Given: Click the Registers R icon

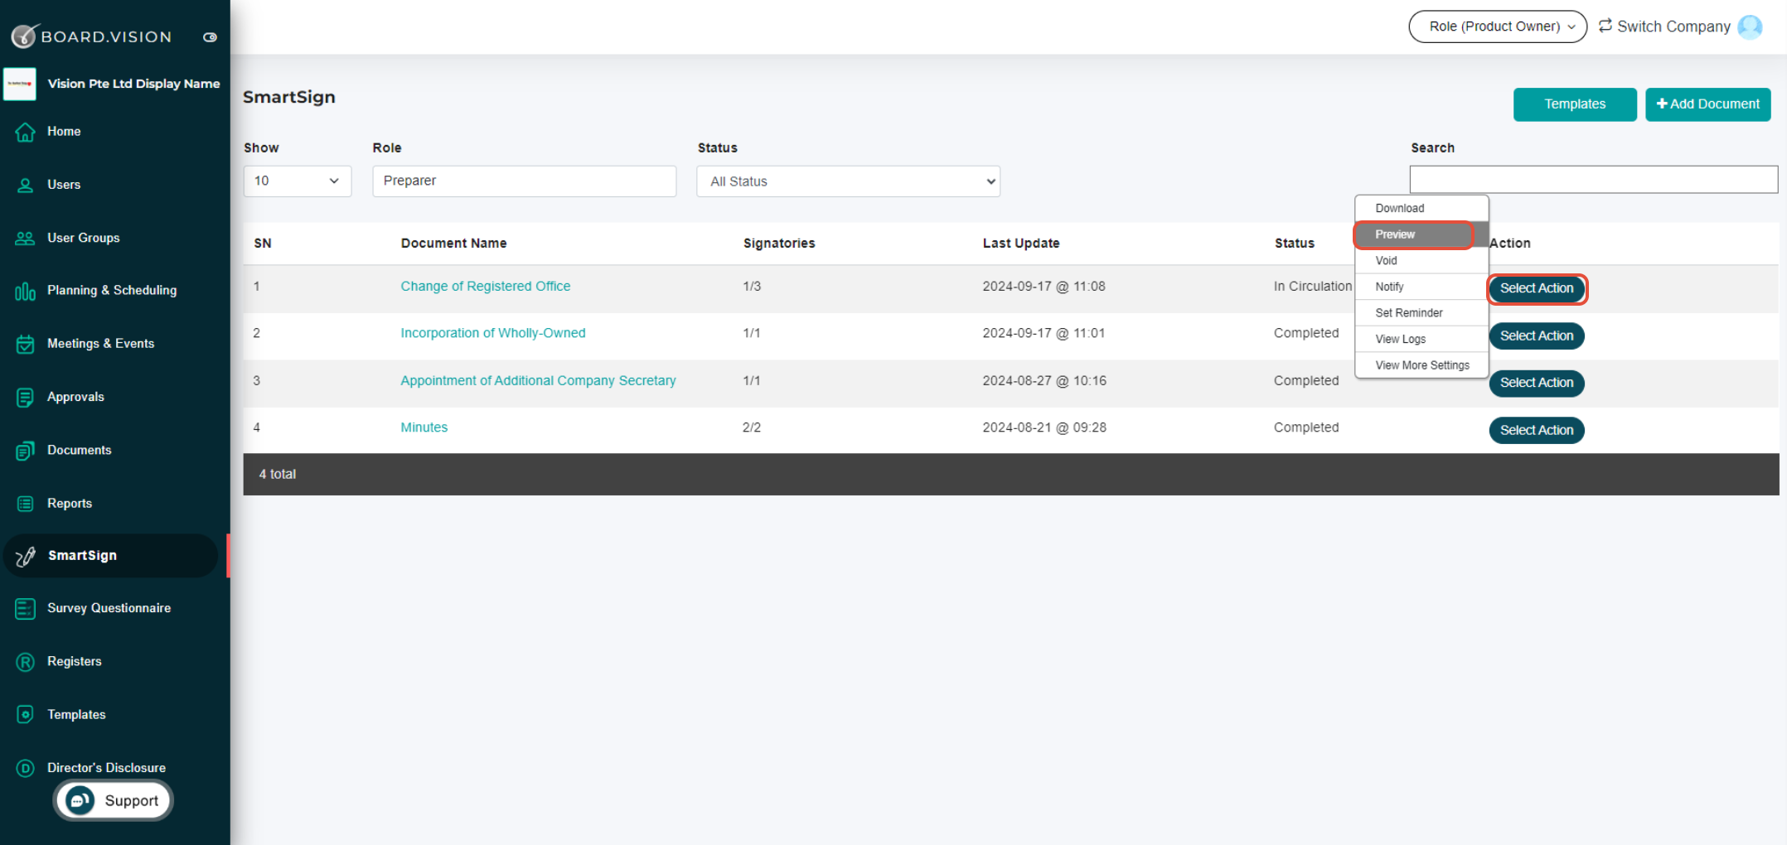Looking at the screenshot, I should tap(26, 662).
